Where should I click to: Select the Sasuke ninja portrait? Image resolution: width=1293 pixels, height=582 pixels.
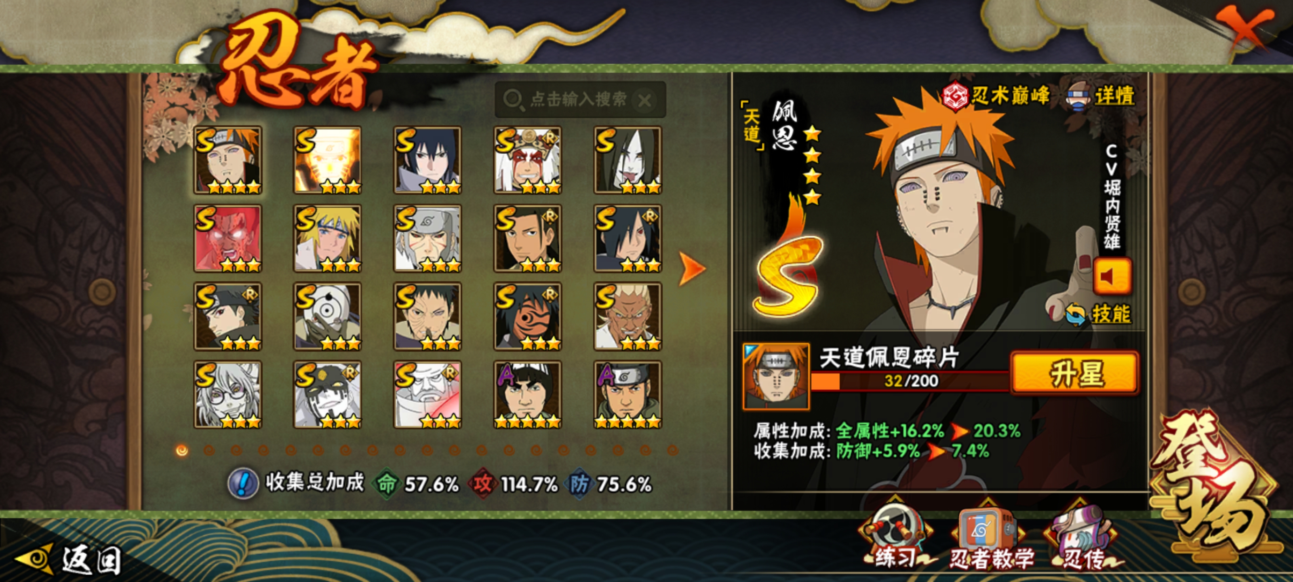[427, 160]
